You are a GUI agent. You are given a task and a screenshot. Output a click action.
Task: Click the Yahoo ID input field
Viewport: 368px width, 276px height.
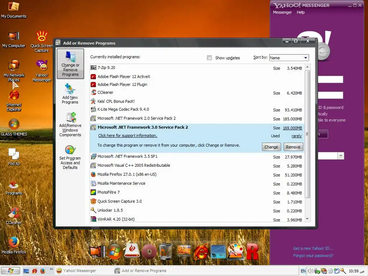331,79
